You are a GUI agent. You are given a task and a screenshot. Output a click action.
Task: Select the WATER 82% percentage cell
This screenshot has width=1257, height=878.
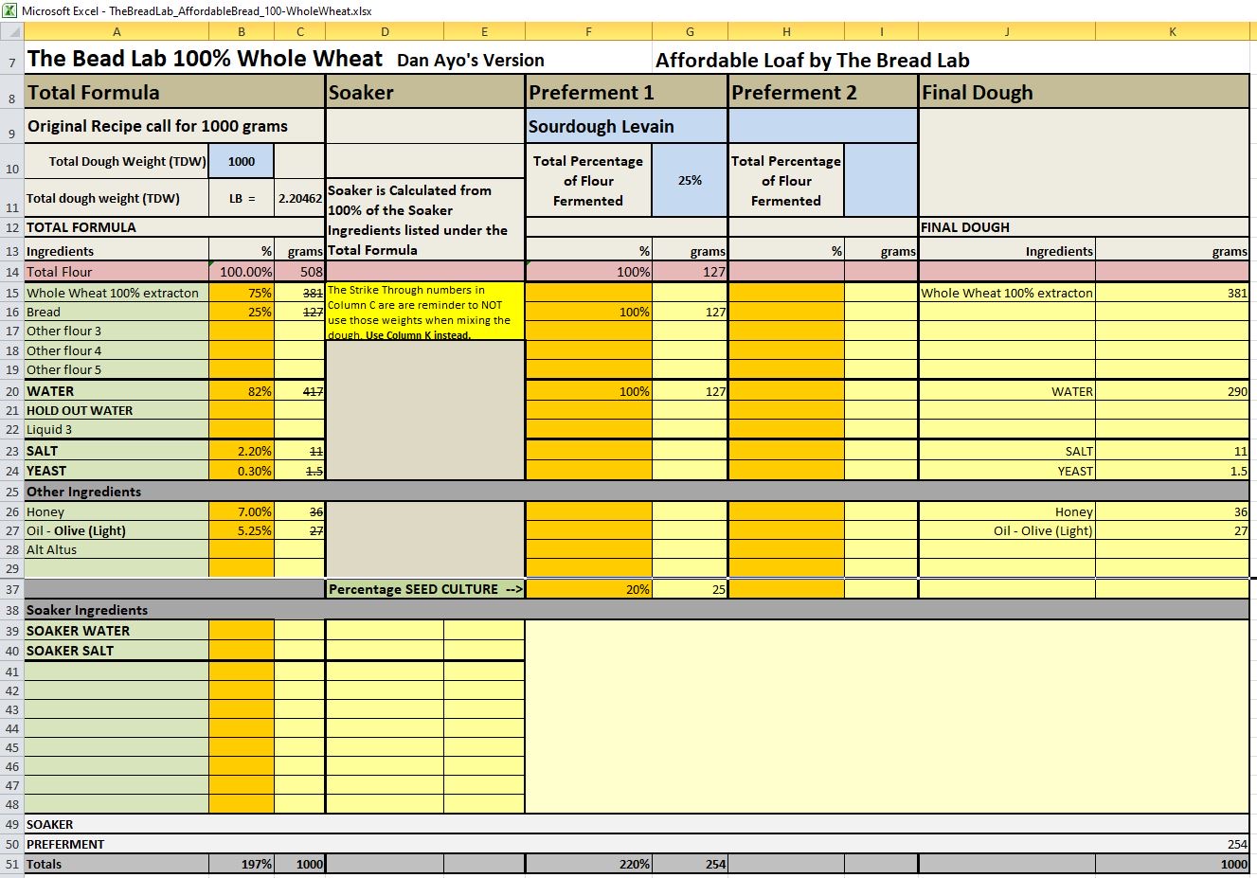(242, 391)
